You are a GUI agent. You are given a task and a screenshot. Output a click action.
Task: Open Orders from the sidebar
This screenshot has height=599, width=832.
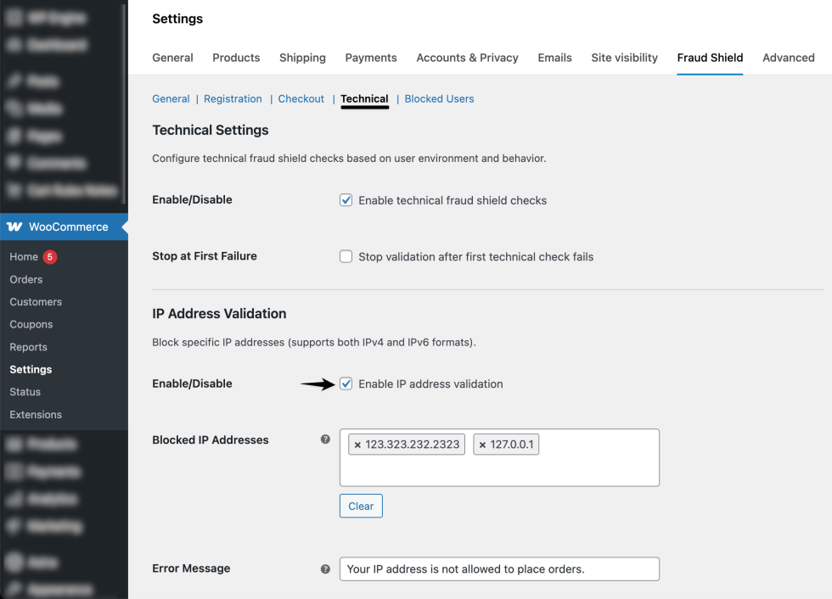pos(25,279)
